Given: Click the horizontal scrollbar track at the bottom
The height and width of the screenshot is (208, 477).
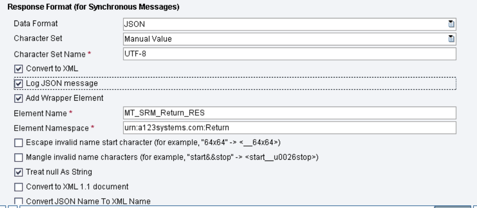Looking at the screenshot, I should [225, 207].
